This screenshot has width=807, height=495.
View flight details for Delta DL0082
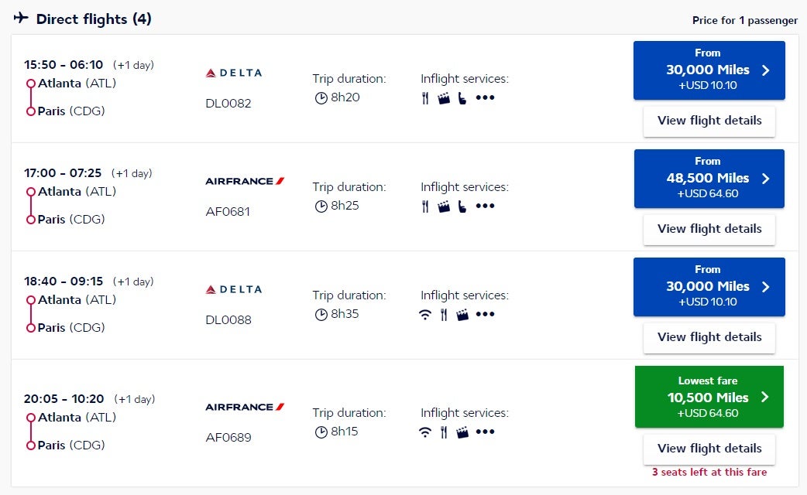[709, 121]
